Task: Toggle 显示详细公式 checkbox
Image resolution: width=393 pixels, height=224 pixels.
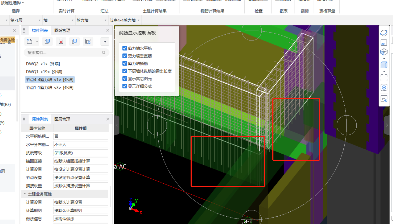Action: [125, 86]
